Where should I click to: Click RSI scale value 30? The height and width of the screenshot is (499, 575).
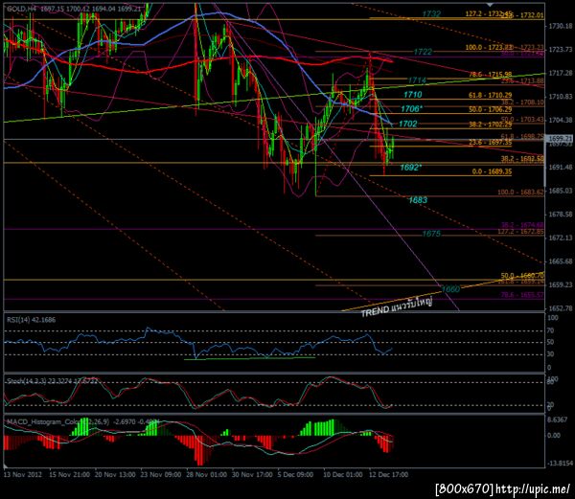[551, 354]
